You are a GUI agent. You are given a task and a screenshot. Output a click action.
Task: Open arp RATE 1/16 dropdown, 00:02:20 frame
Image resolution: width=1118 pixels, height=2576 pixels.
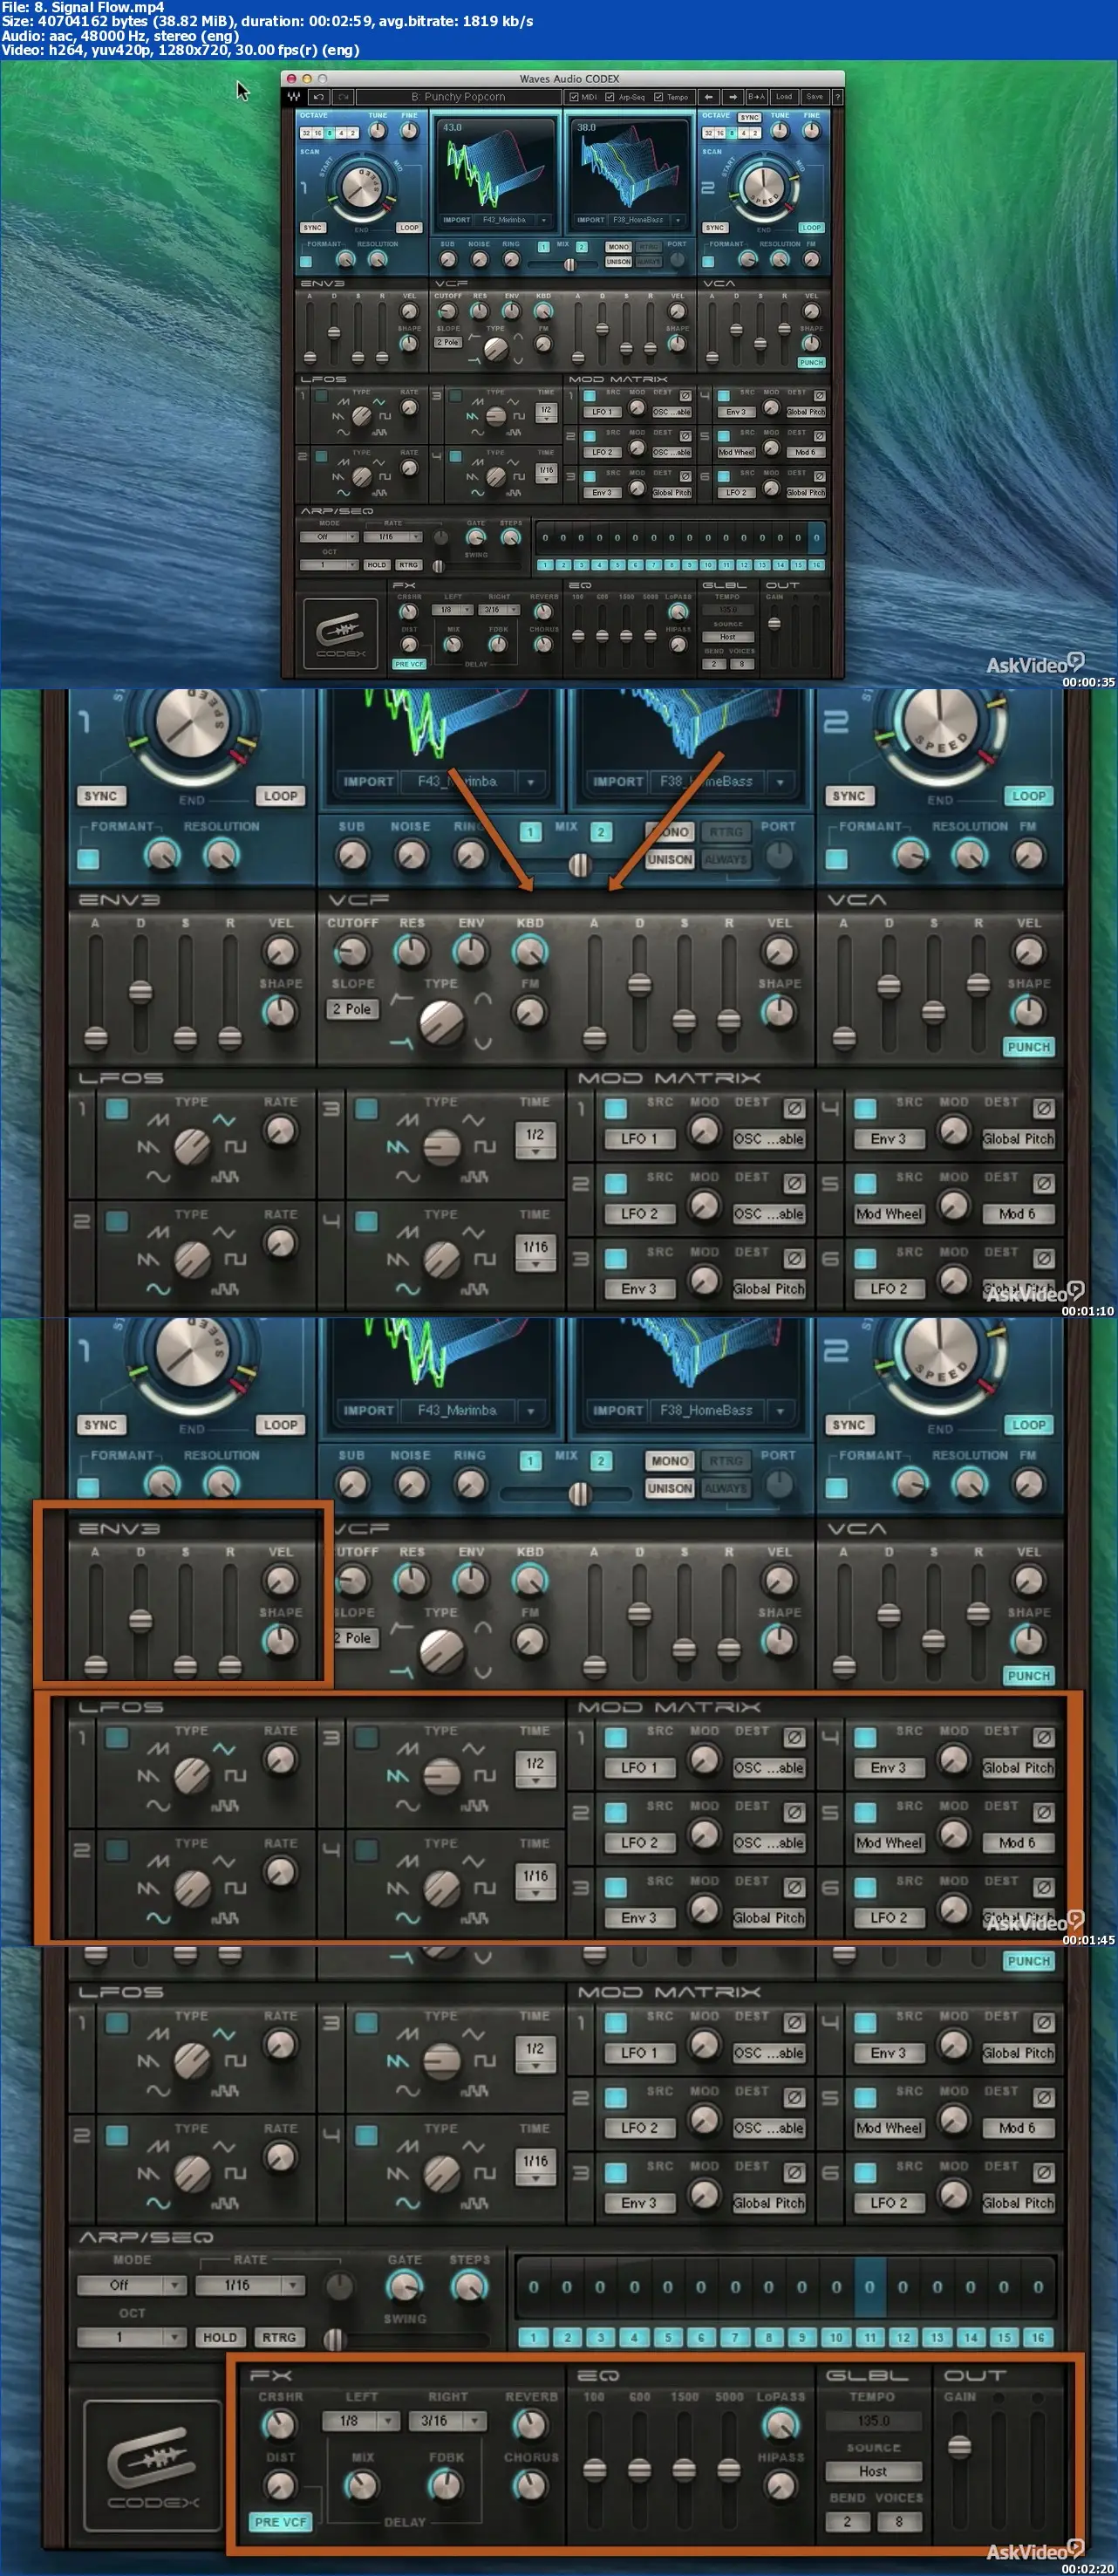[249, 2285]
